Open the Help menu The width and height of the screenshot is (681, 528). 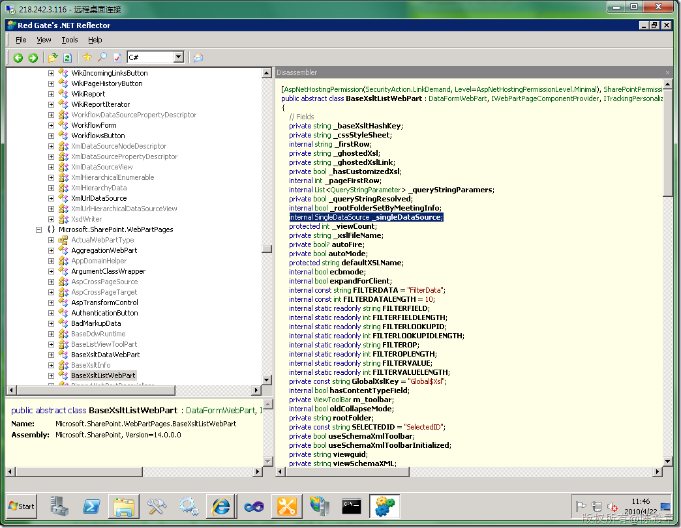tap(95, 40)
